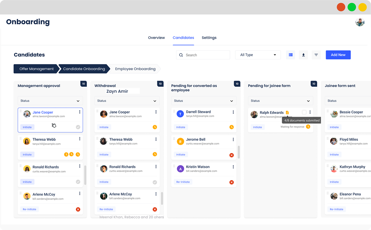Switch to list view icon
Image resolution: width=371 pixels, height=230 pixels.
click(291, 55)
